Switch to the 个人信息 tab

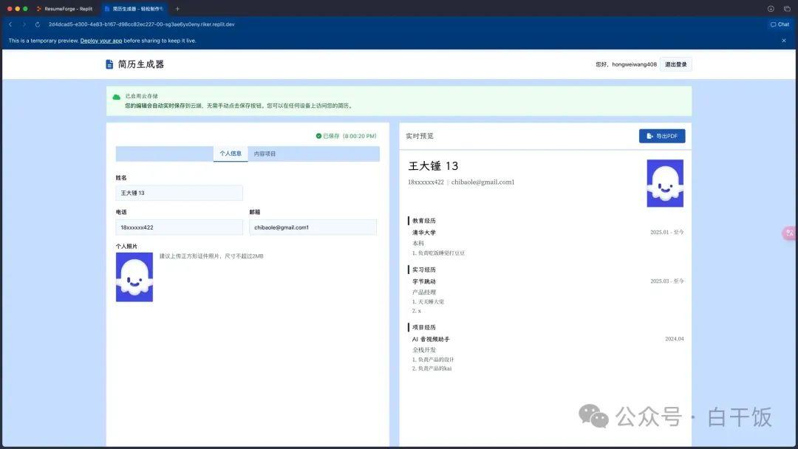pyautogui.click(x=231, y=154)
